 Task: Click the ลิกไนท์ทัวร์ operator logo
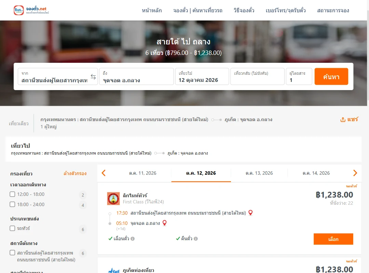click(113, 199)
